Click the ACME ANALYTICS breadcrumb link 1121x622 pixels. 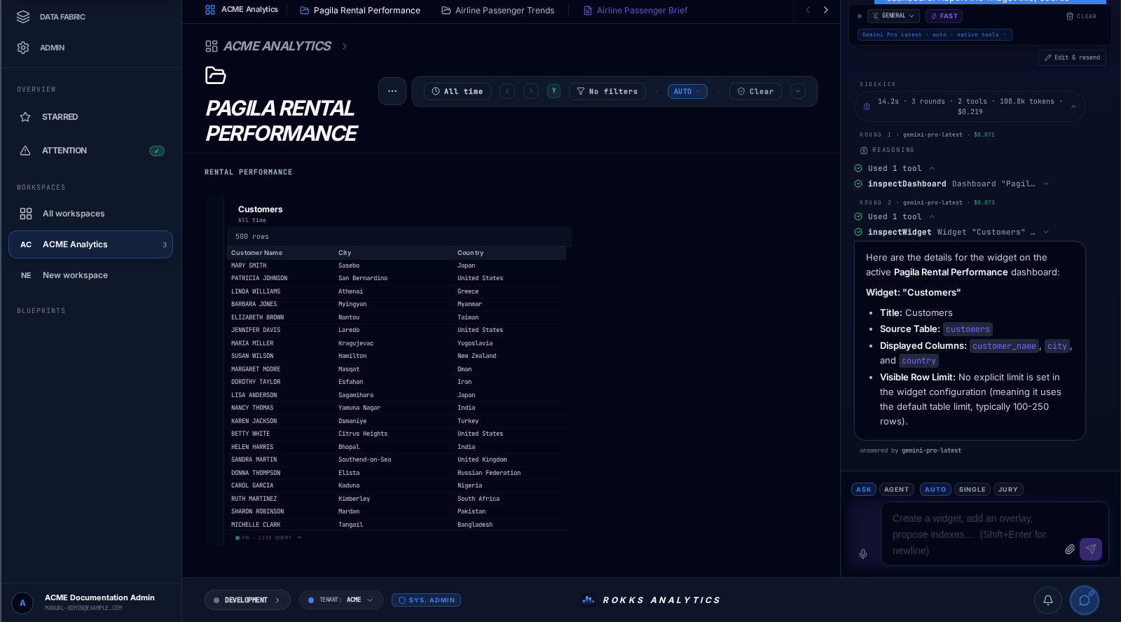coord(277,46)
